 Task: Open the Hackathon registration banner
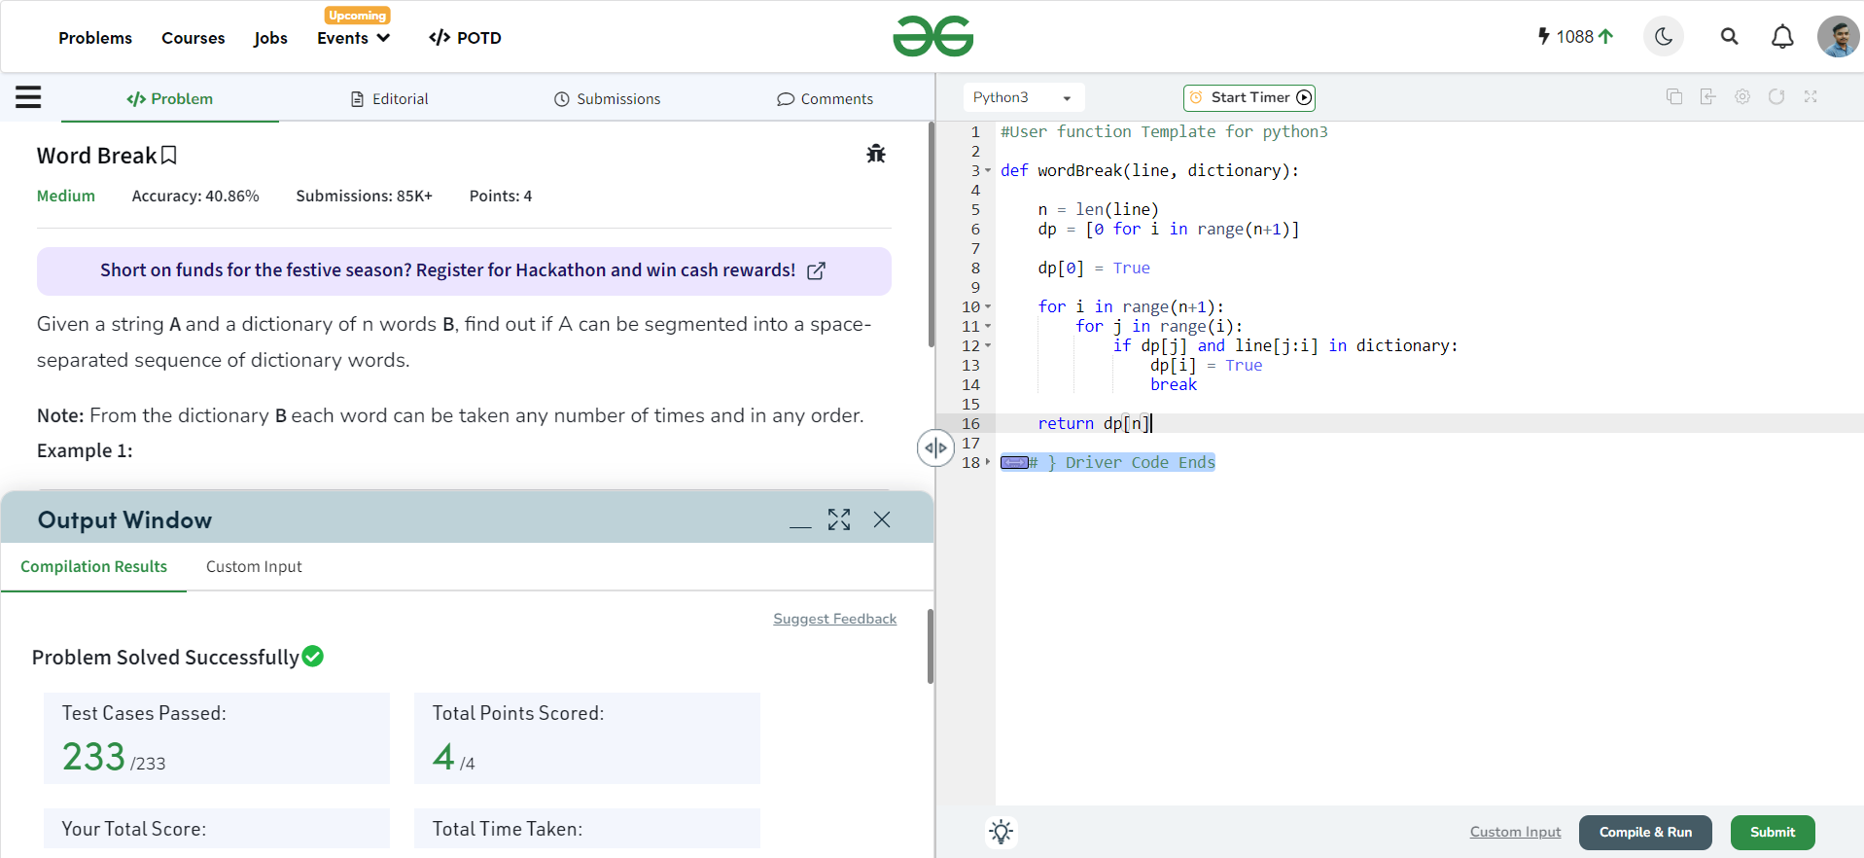coord(464,270)
